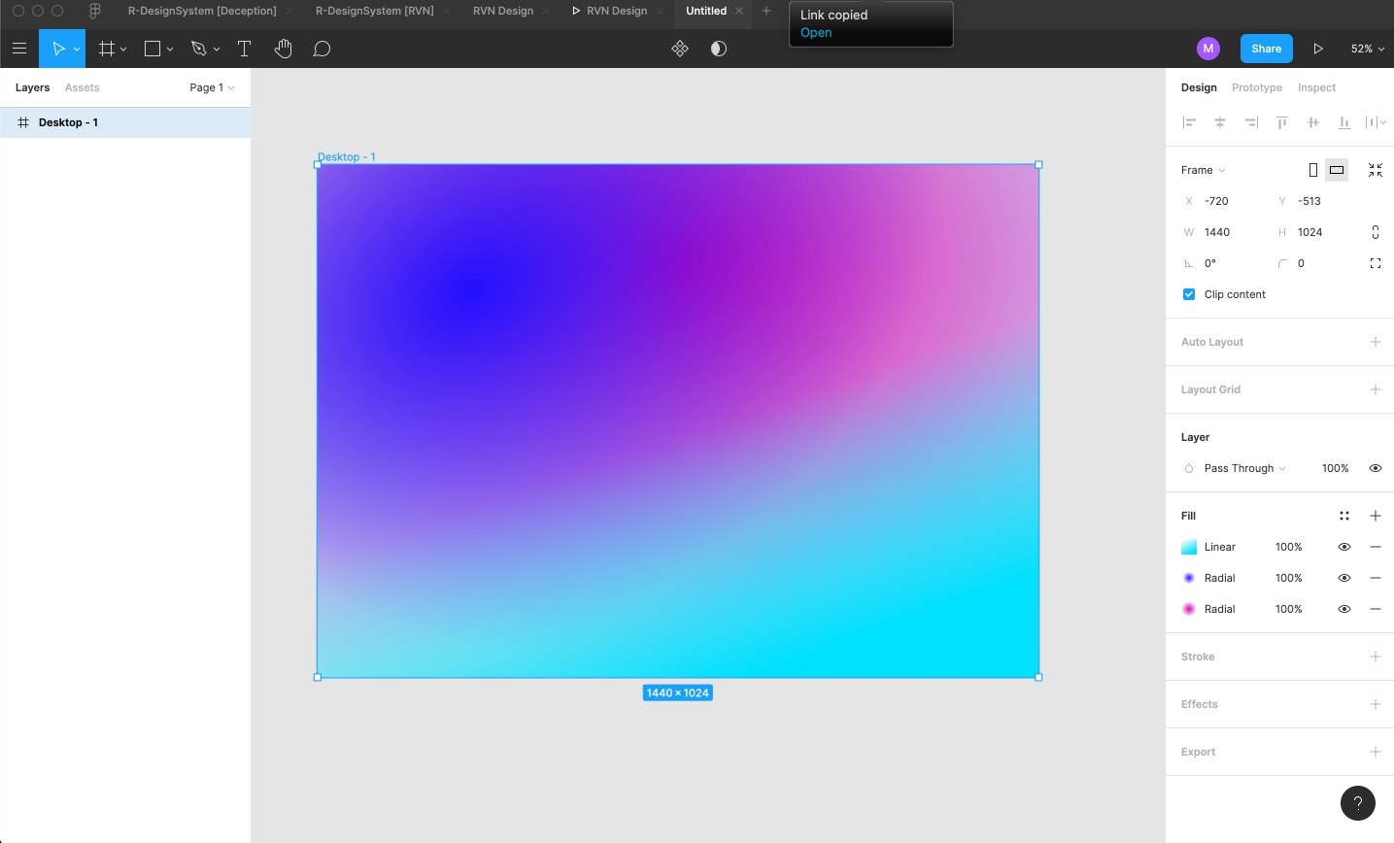
Task: Select the Pen tool
Action: pos(199,49)
